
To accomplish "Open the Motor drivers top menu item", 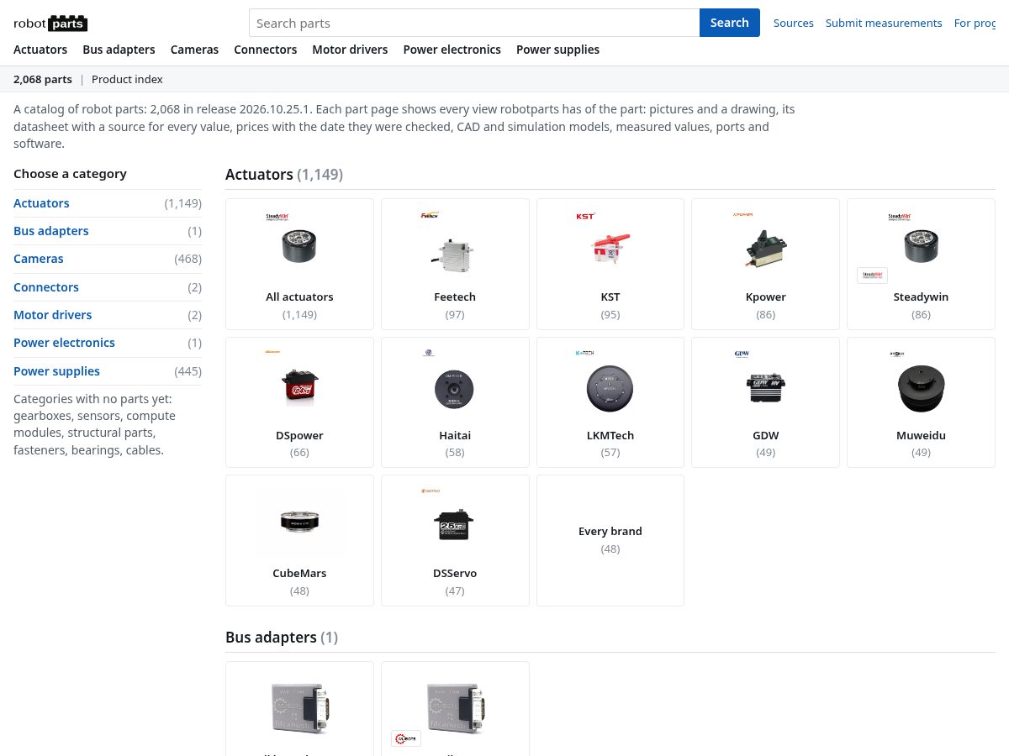I will coord(350,50).
